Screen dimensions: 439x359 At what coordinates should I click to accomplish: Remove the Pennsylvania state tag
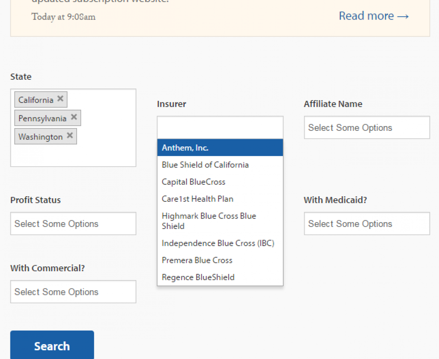coord(74,117)
